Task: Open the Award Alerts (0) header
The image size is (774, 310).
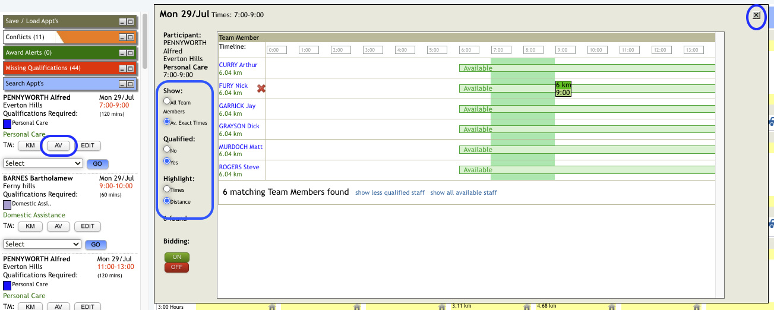Action: click(x=69, y=53)
